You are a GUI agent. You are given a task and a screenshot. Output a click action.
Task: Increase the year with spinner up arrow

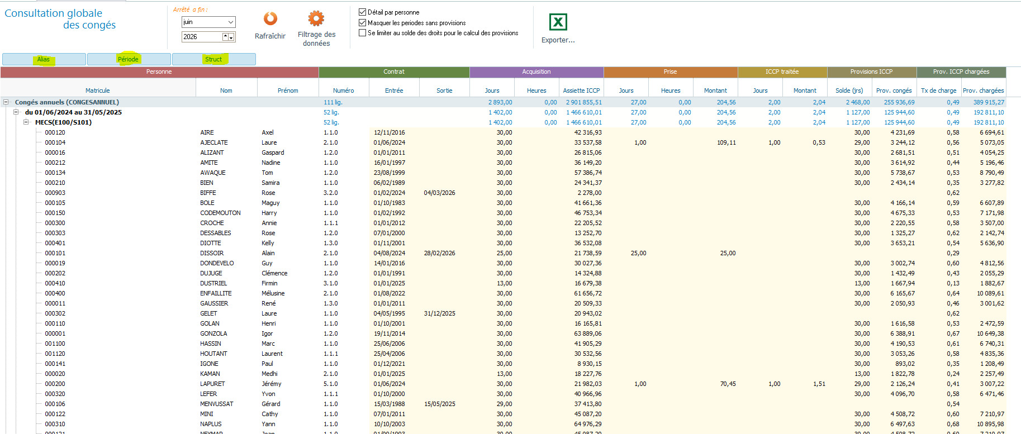(x=226, y=35)
